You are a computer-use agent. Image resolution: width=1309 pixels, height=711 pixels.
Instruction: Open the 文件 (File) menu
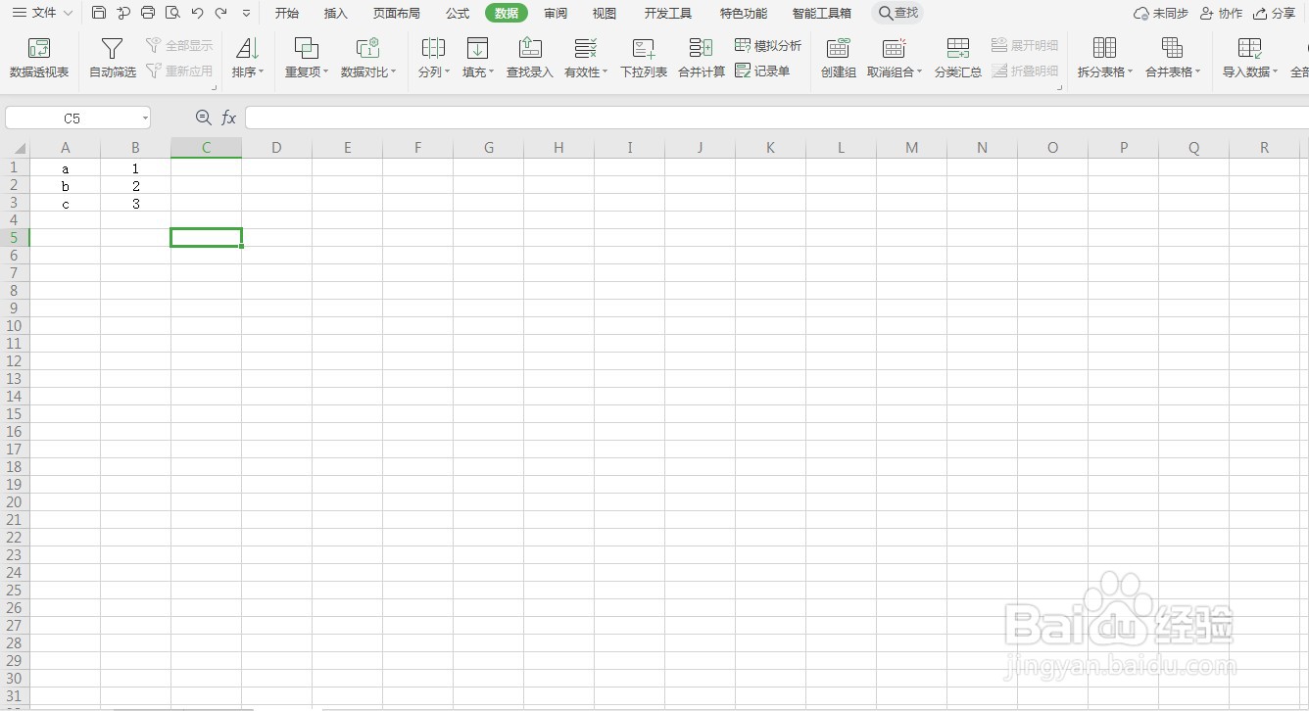[42, 13]
